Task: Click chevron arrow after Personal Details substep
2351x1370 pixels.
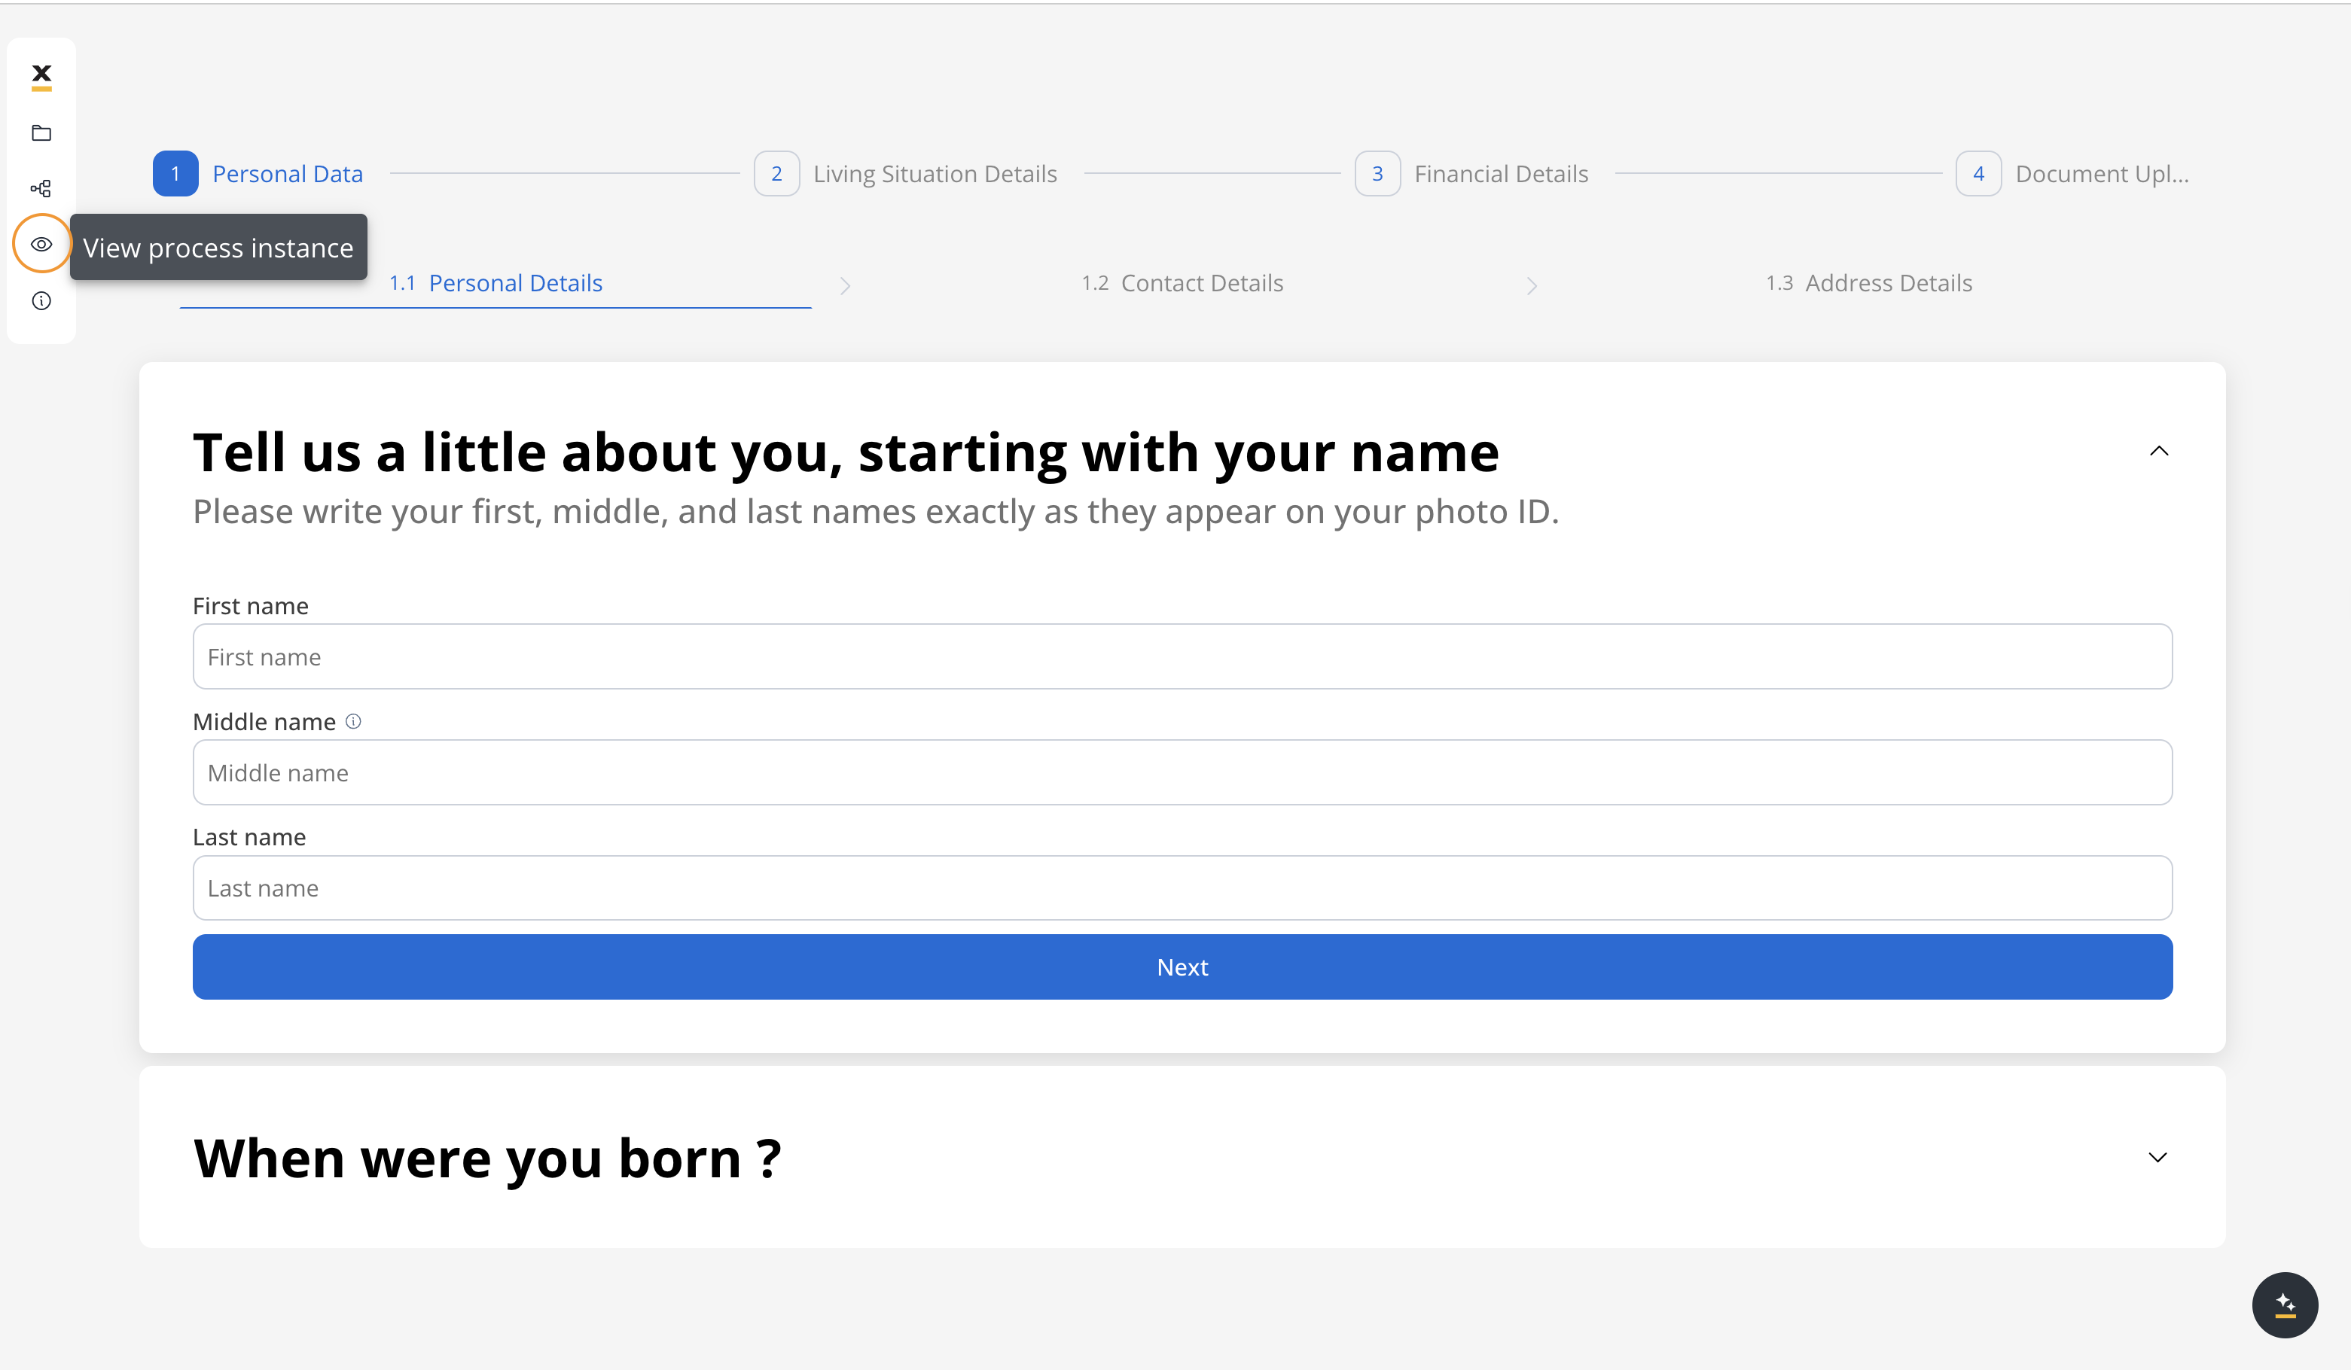Action: coord(844,285)
